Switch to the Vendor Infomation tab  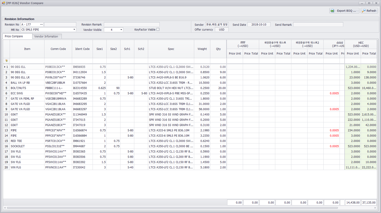[46, 37]
